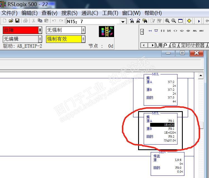Switch to the 用户 instruction tab
This screenshot has width=209, height=178.
[x=162, y=45]
